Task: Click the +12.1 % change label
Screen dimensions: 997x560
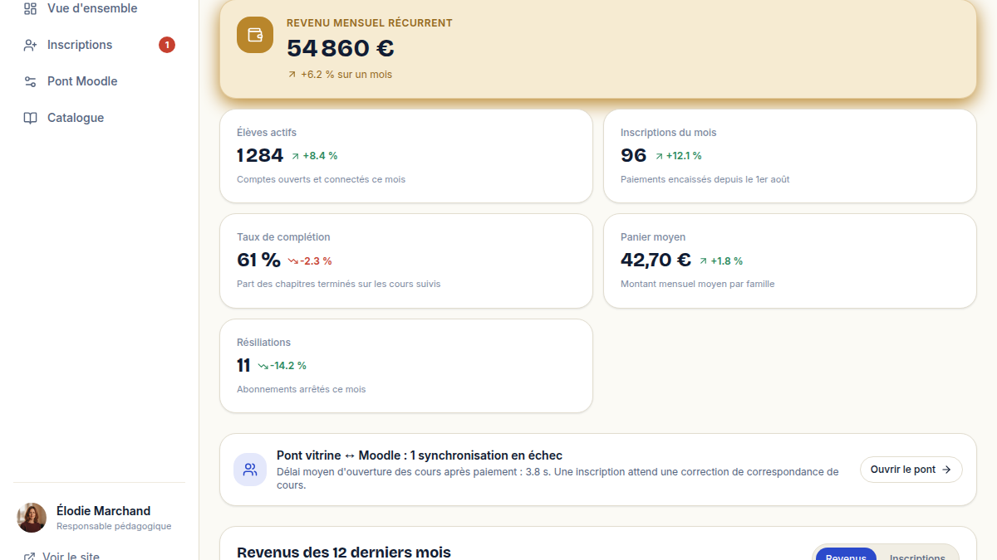Action: coord(684,156)
